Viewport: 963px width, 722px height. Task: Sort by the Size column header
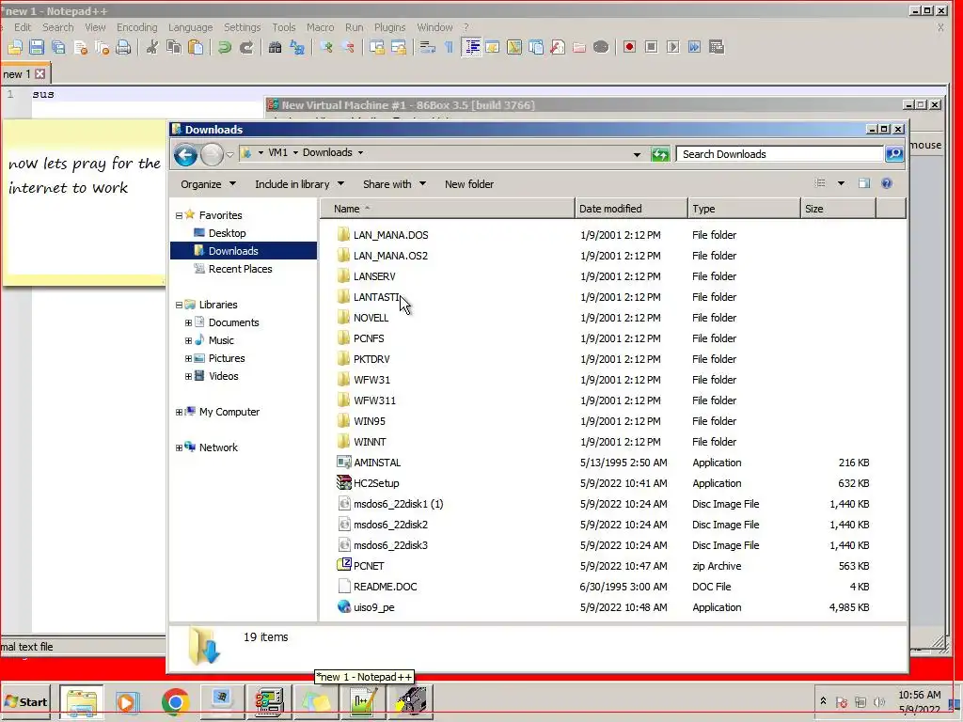(839, 209)
